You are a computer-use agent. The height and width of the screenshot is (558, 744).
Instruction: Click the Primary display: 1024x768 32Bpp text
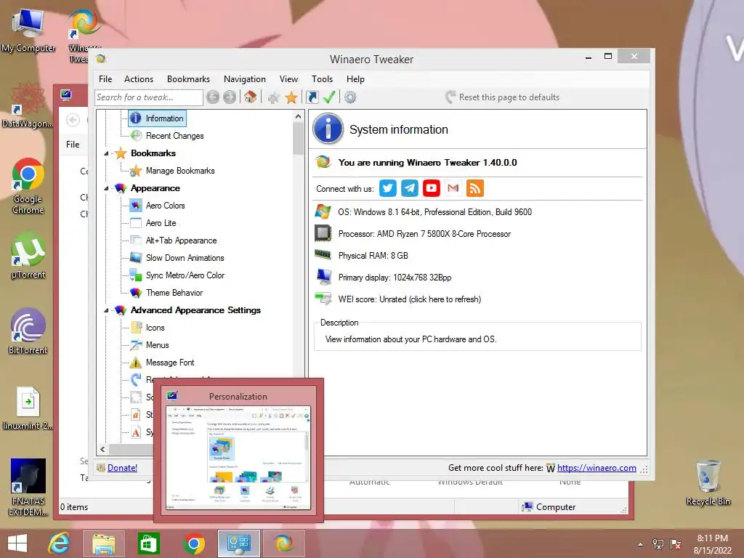point(395,278)
